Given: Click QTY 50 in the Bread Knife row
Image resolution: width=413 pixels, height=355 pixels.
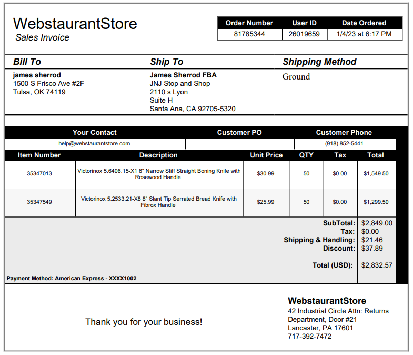Looking at the screenshot, I should click(x=306, y=202).
